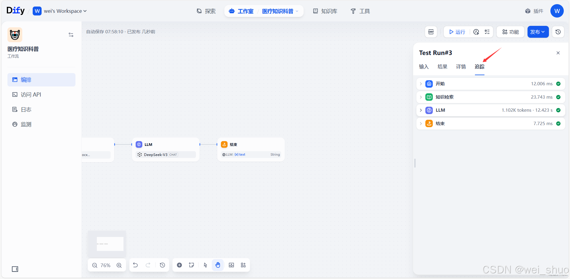Image resolution: width=570 pixels, height=279 pixels.
Task: Zoom in the canvas
Action: coord(119,265)
